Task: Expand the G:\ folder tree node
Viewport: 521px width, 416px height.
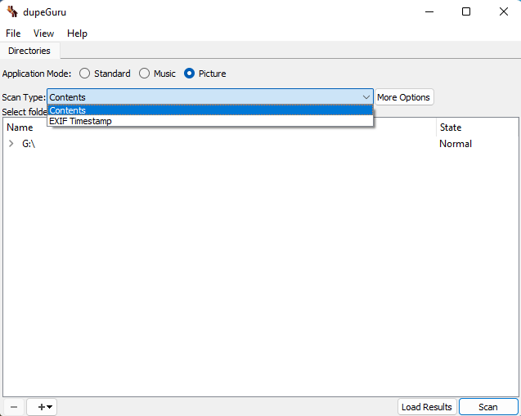Action: point(11,143)
